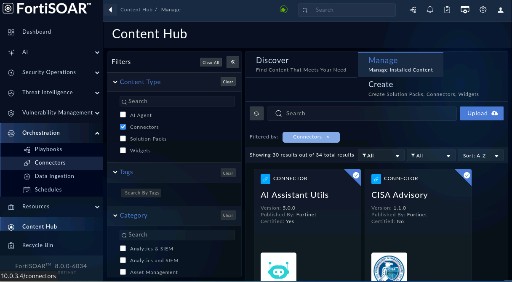This screenshot has width=512, height=282.
Task: Click the Dashboard sidebar icon
Action: (x=11, y=32)
